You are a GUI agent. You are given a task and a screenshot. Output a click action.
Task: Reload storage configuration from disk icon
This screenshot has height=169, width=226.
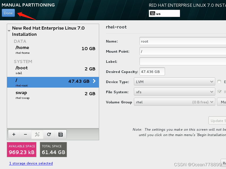pos(49,134)
